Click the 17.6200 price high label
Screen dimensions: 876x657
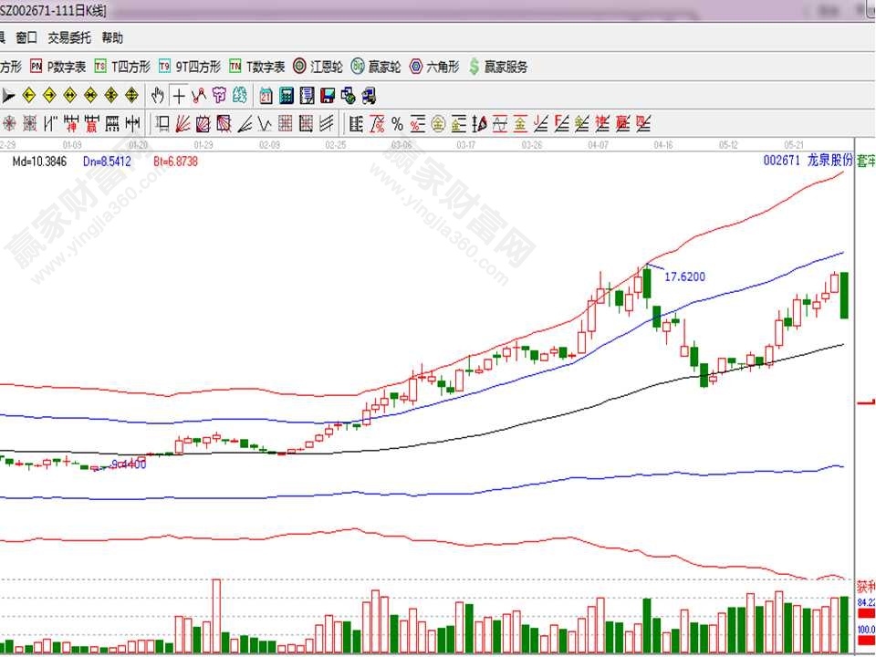(x=684, y=276)
